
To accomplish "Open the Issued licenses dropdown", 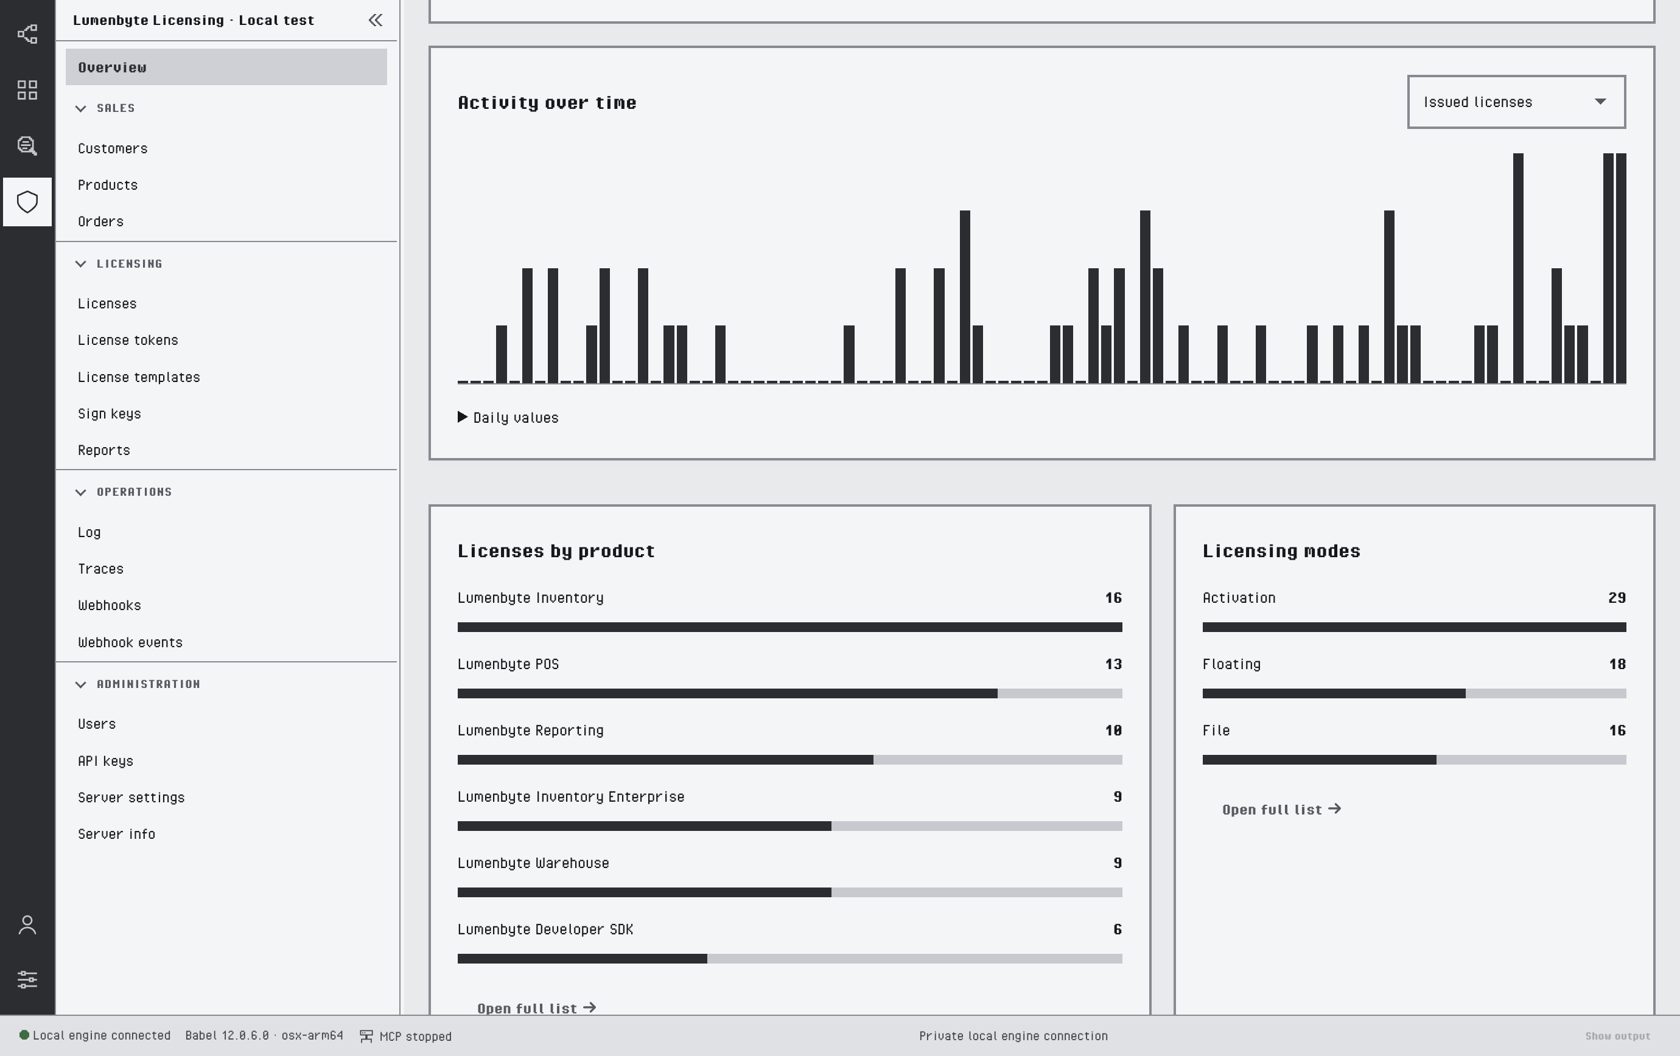I will (x=1516, y=102).
